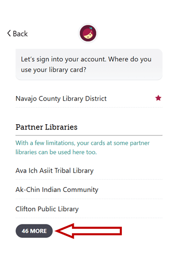Select Ak-Chin Indian Community library
Viewport: 175px width, 259px height.
[x=89, y=189]
